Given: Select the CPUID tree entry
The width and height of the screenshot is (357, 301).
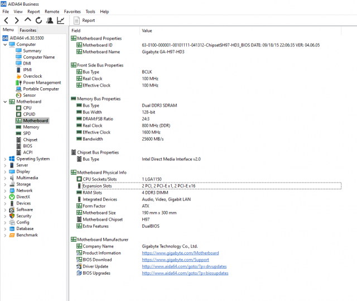Looking at the screenshot, I should click(29, 114).
